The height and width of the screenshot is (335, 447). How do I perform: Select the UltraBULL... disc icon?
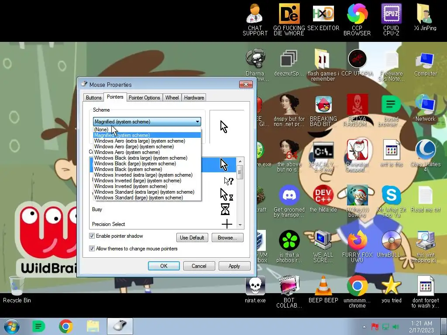(x=391, y=244)
